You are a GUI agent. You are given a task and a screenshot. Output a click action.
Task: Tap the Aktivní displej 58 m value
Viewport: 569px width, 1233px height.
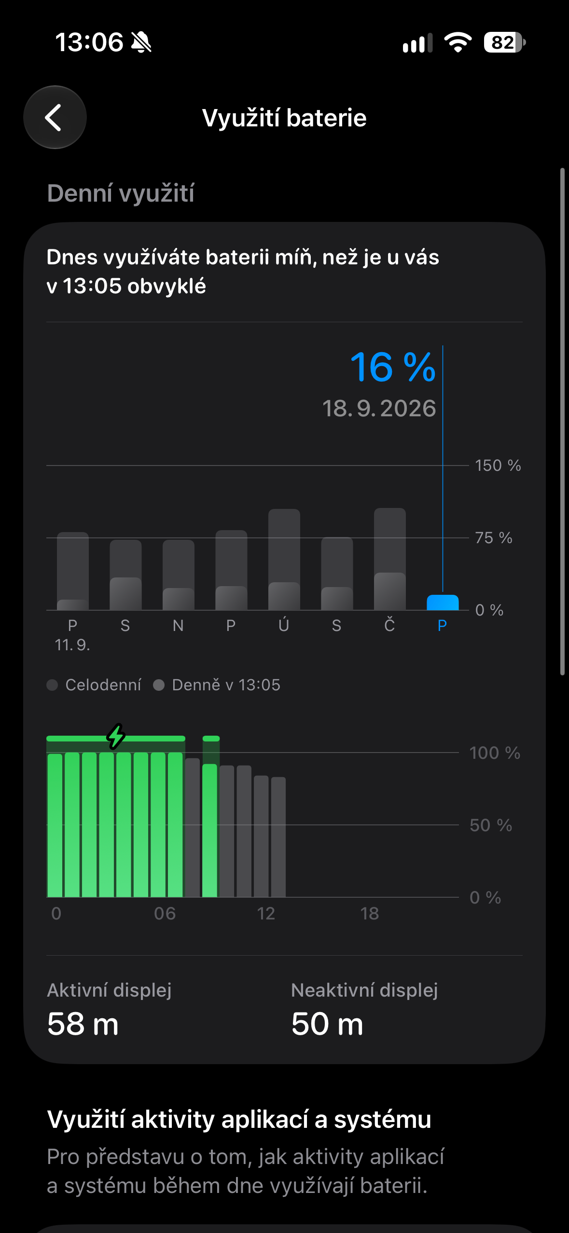83,1024
